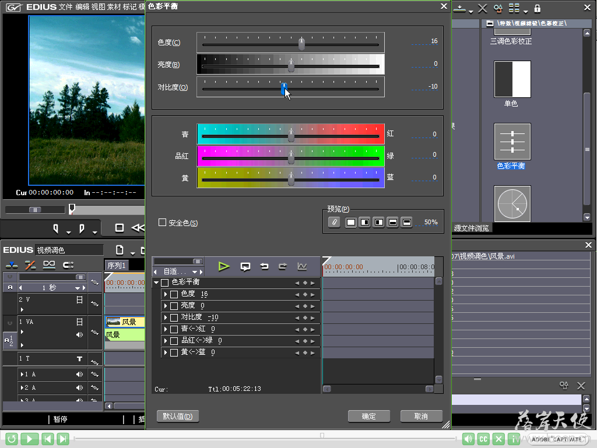The image size is (597, 448).
Task: Click the 亮度(B) slider handle
Action: pos(292,65)
